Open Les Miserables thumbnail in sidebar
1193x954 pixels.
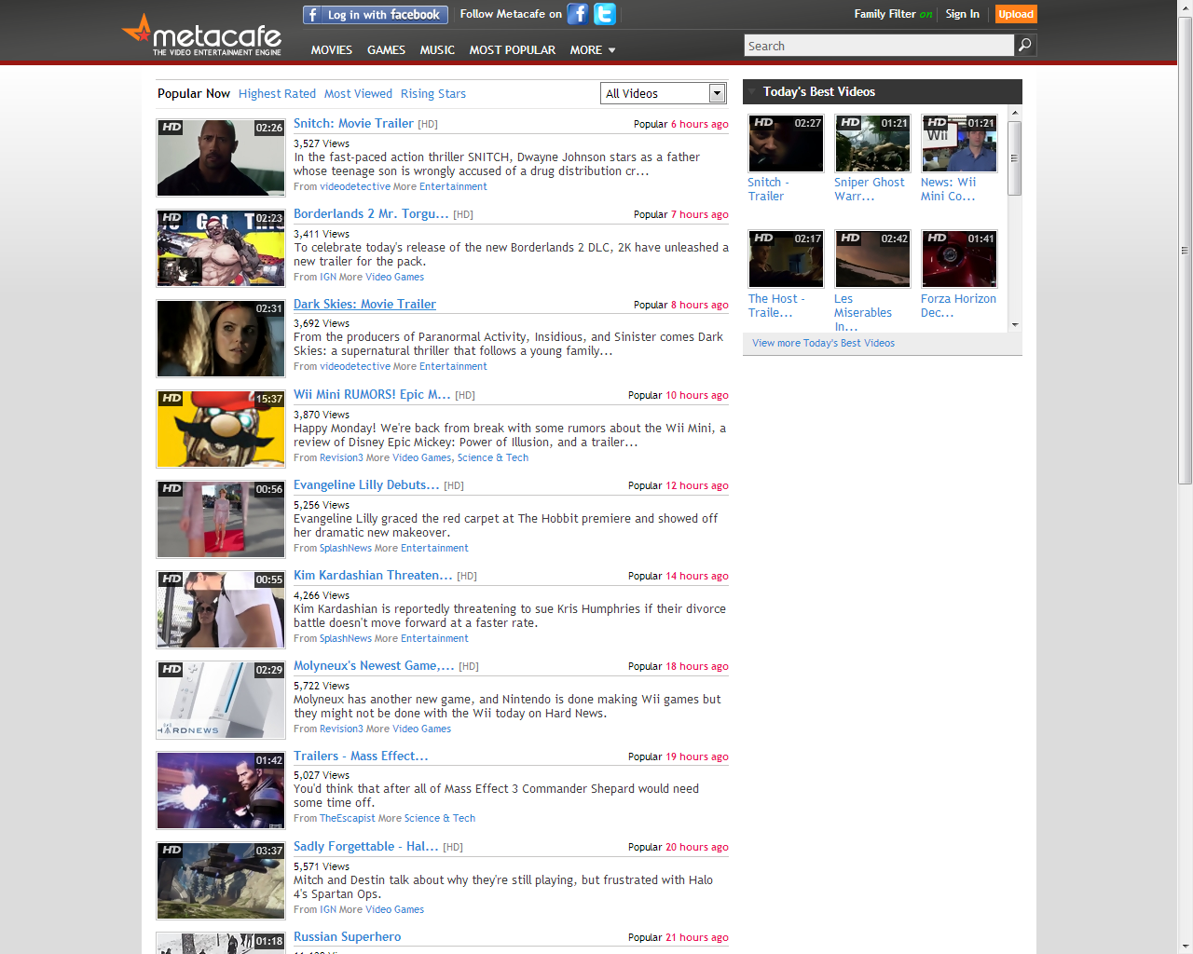click(x=872, y=259)
